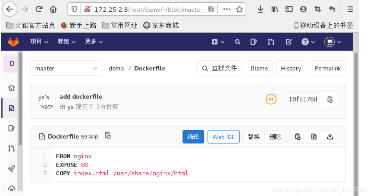Open the downloads arrow panel
This screenshot has width=369, height=196.
click(260, 9)
